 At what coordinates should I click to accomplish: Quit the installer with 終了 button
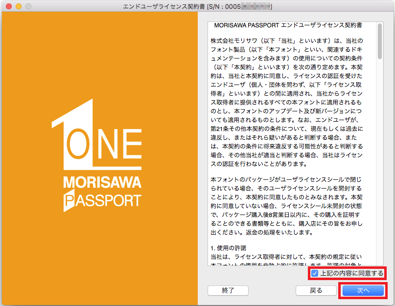[228, 290]
